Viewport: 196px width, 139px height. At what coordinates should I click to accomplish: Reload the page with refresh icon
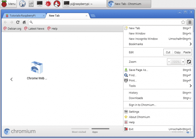(x=18, y=22)
